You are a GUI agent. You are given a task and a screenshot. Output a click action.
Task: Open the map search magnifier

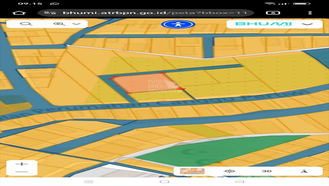click(x=26, y=24)
